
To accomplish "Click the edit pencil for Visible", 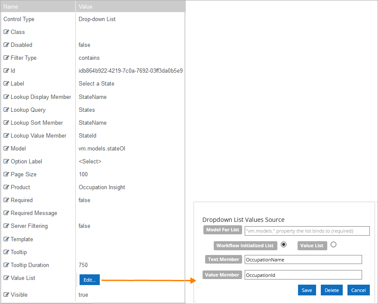I will (6, 295).
